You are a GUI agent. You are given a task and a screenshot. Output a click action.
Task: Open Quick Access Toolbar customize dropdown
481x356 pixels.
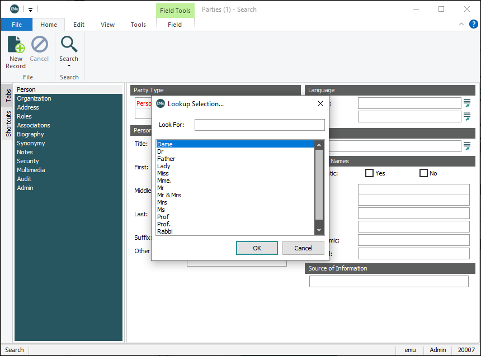(30, 10)
